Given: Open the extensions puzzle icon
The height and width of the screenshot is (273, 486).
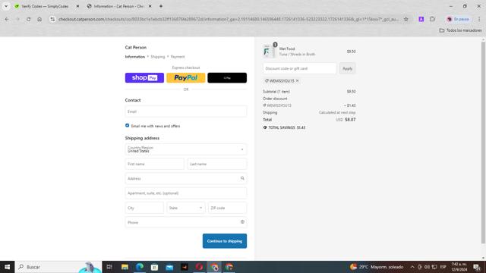Looking at the screenshot, I should click(432, 19).
